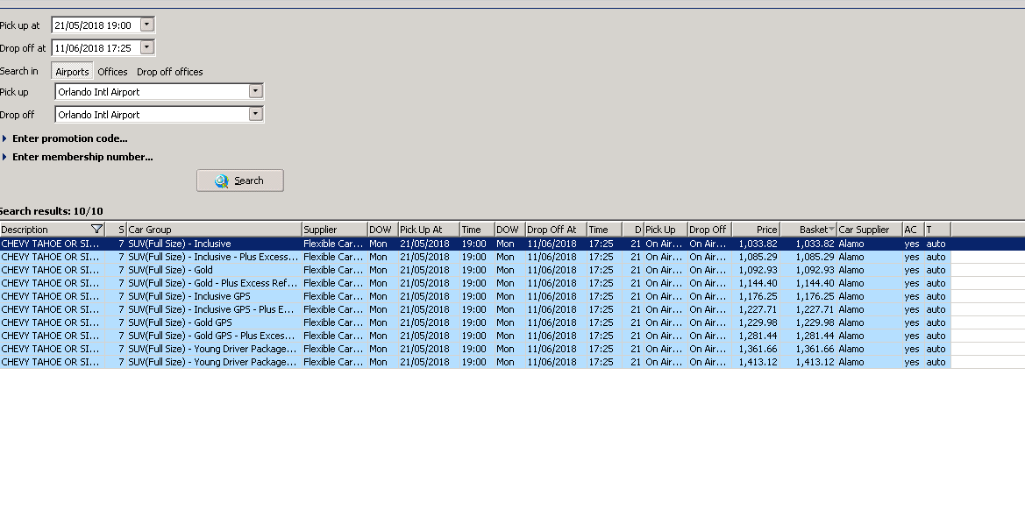Select the SUV(Full Size) - Gold row
Image resolution: width=1025 pixels, height=524 pixels.
click(x=475, y=270)
